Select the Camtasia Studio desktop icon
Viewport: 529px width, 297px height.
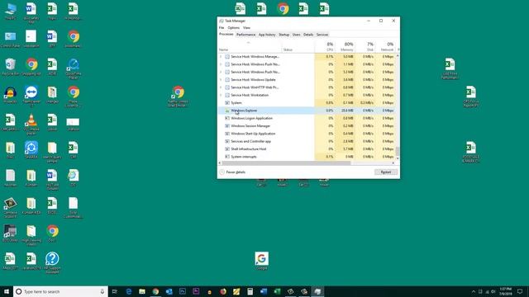tap(11, 207)
